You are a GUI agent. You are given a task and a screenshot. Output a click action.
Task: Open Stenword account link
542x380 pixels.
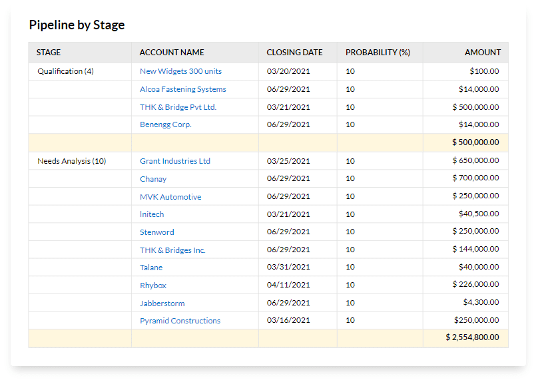(x=157, y=232)
